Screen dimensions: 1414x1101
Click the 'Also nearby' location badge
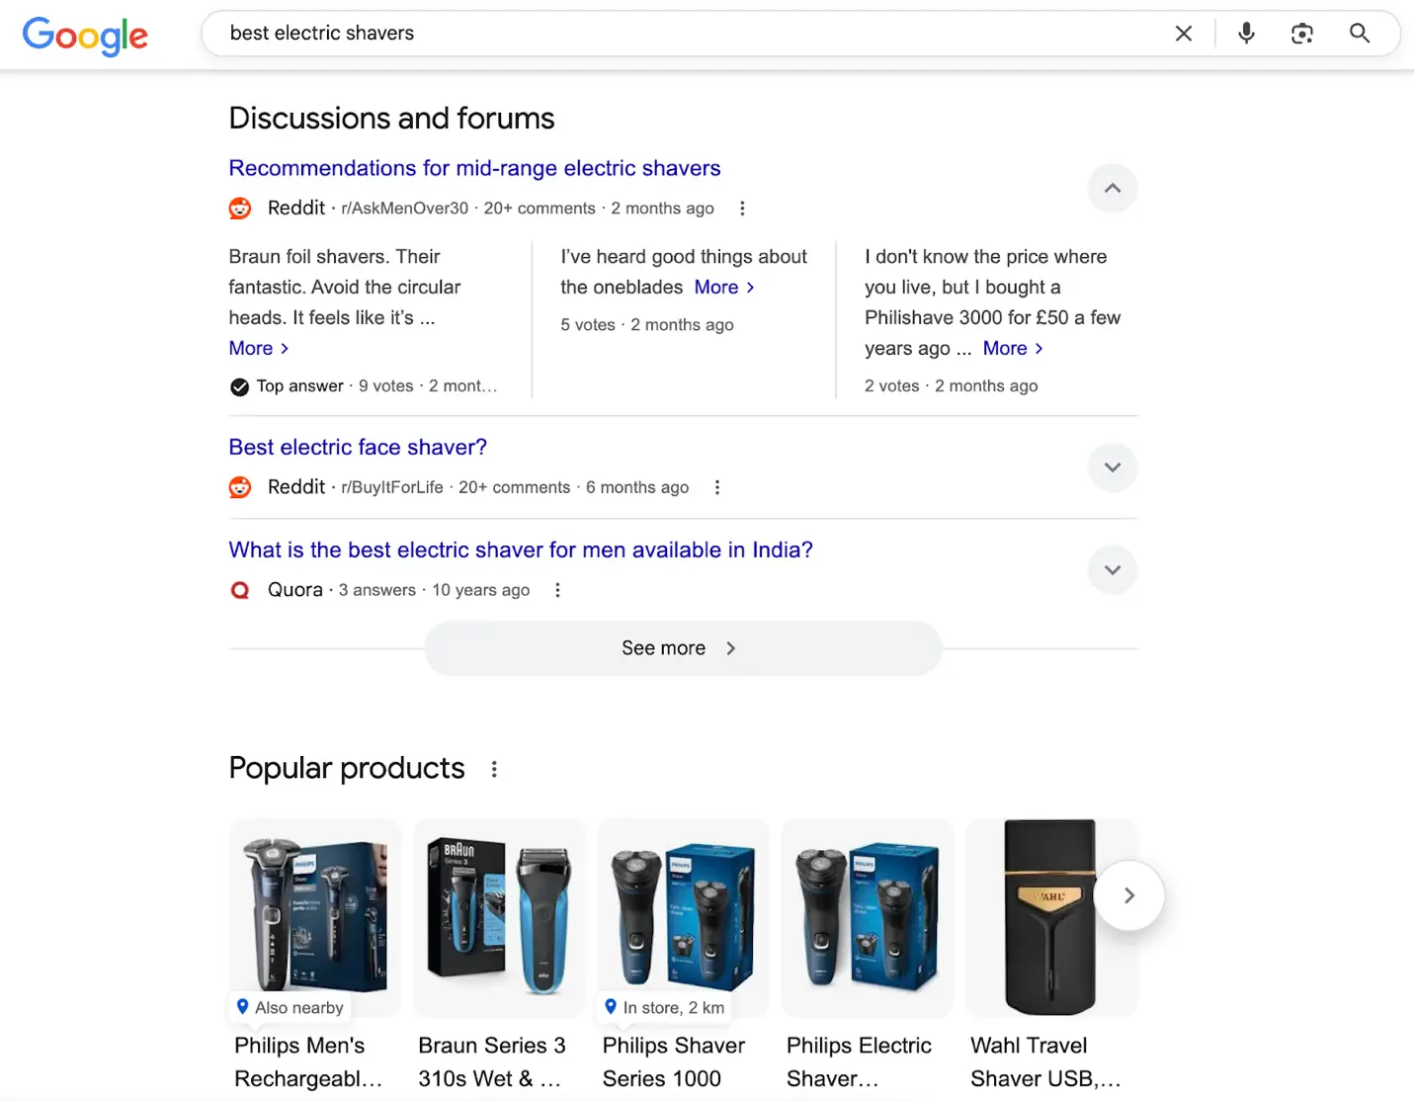[290, 1008]
